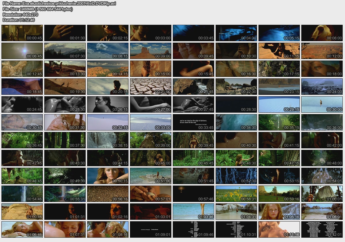Click the canyon panorama thumbnail at 00:12:00
This screenshot has height=242, width=345.
tap(322, 51)
